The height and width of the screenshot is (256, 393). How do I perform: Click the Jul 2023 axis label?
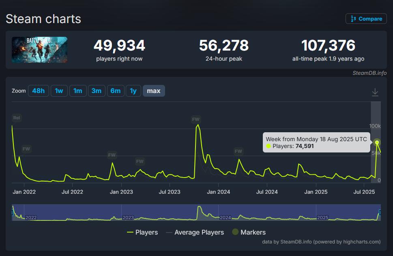click(170, 192)
